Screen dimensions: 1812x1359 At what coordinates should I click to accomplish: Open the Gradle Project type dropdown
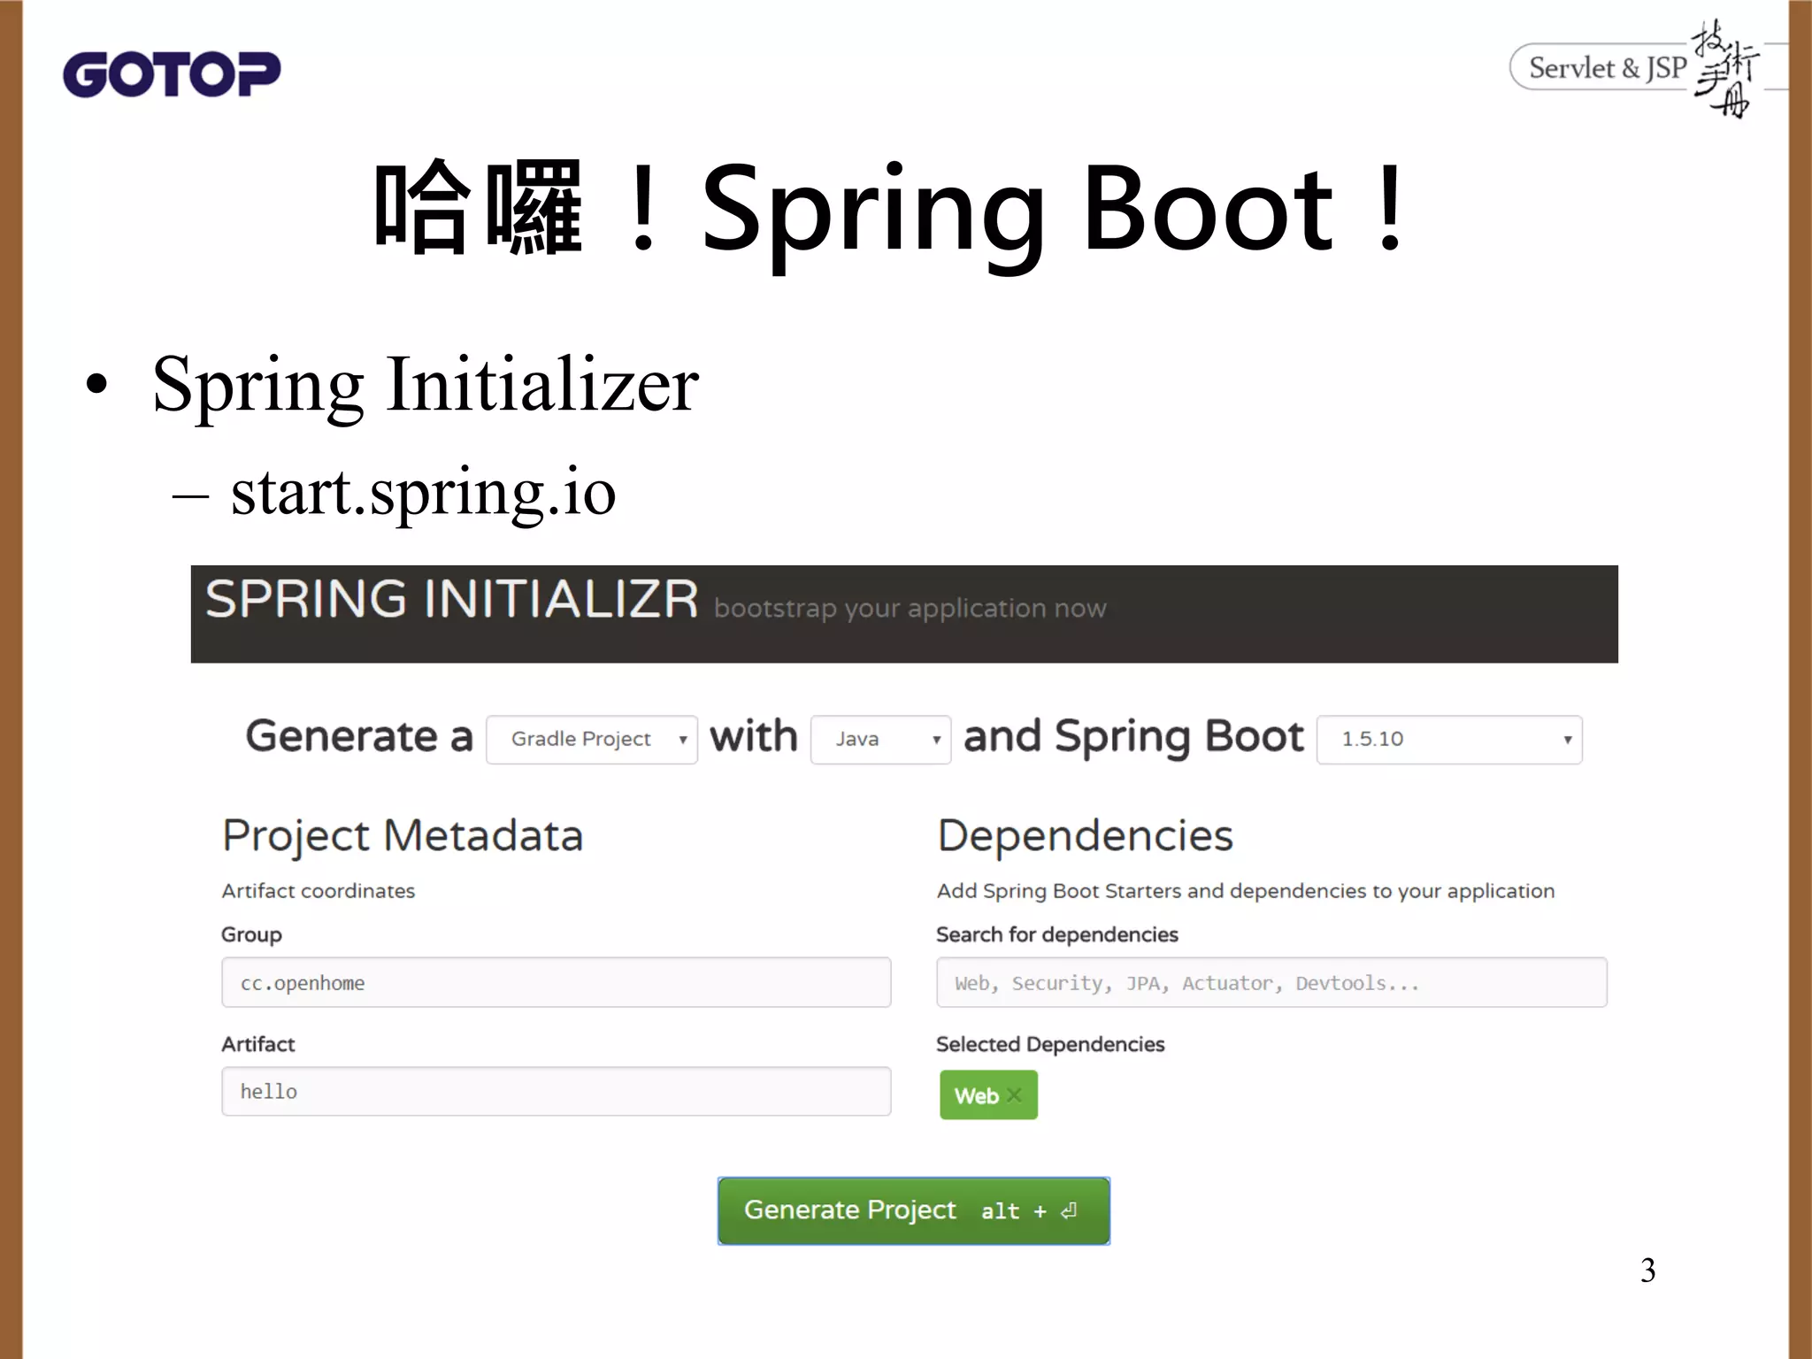pos(592,740)
